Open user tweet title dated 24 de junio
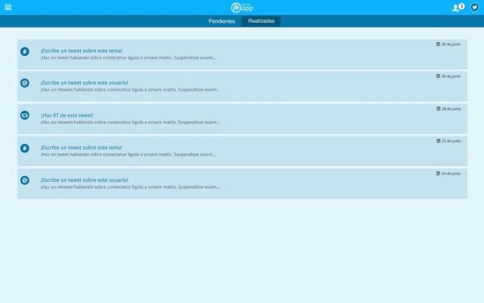The image size is (484, 303). tap(84, 180)
